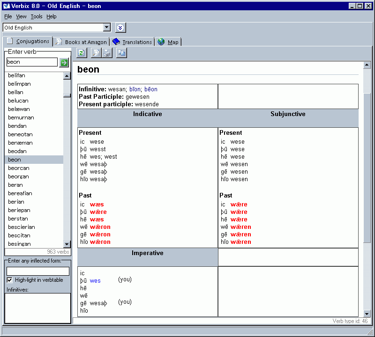
Task: Click the refresh icon in the toolbar
Action: [82, 53]
